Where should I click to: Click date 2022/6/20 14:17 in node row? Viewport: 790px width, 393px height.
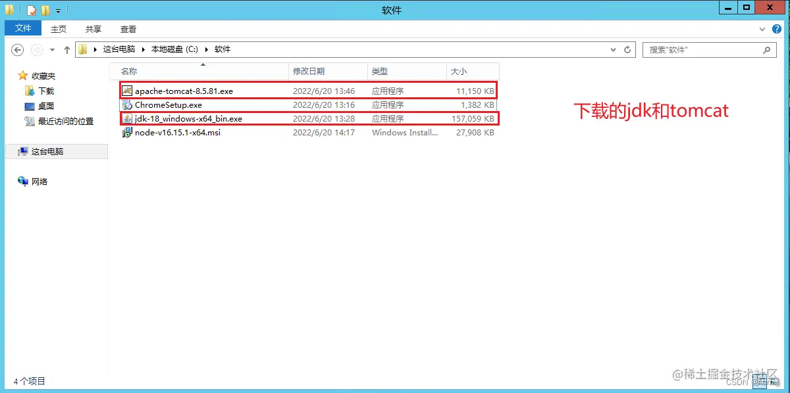pyautogui.click(x=324, y=132)
